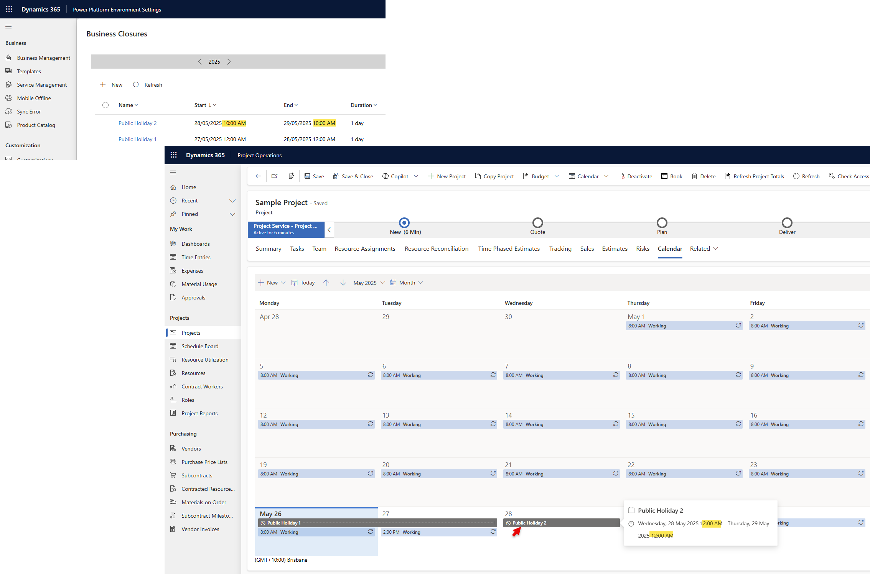Collapse business process flow chevron
Screen dimensions: 870x574
(329, 230)
